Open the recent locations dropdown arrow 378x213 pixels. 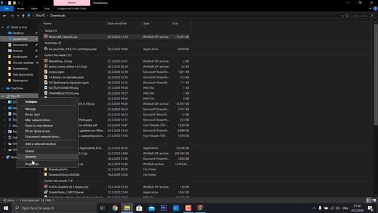click(18, 16)
